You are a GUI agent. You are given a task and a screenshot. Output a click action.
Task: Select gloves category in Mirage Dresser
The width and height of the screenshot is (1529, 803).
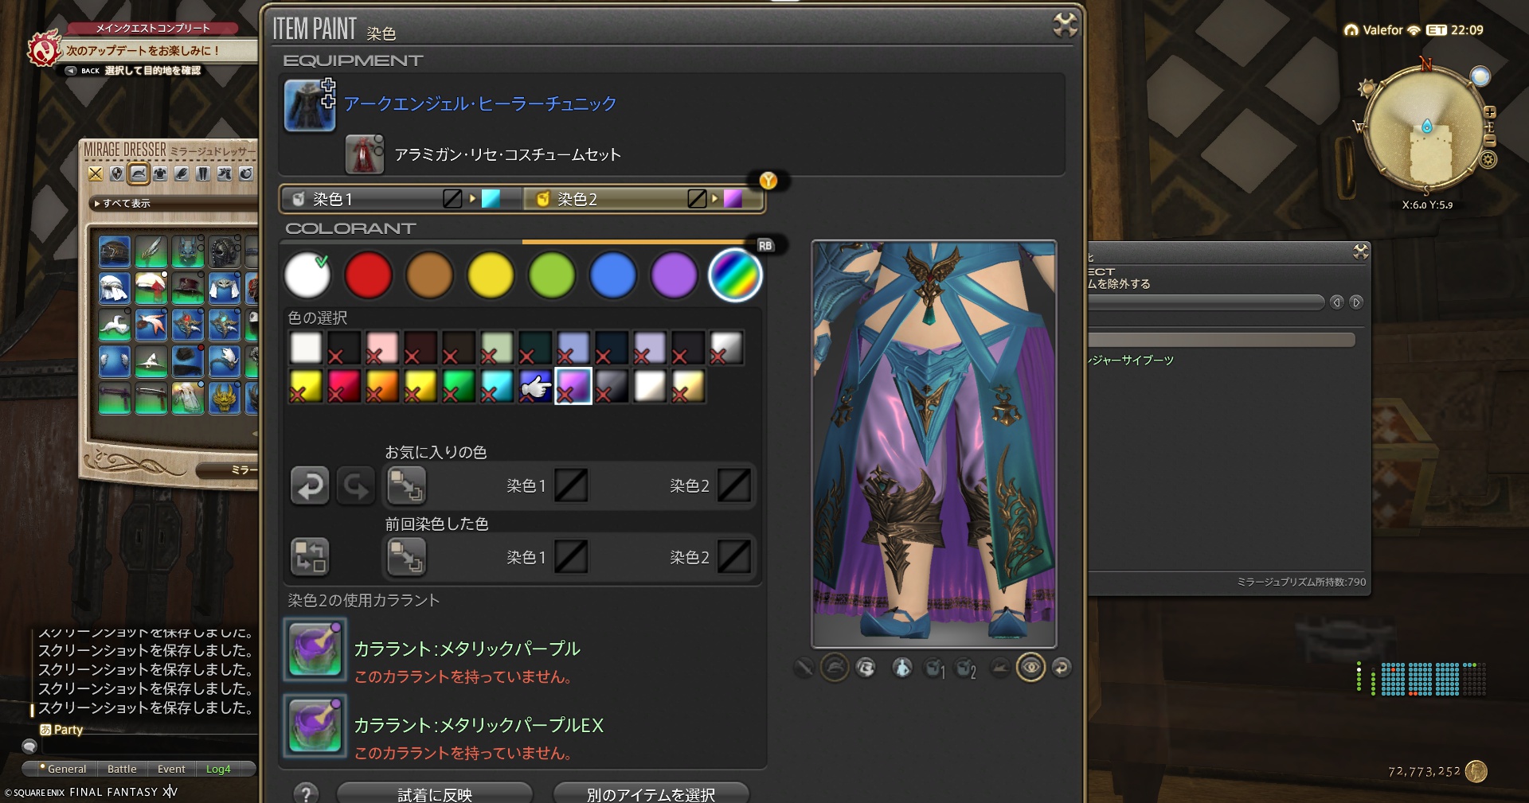(182, 173)
